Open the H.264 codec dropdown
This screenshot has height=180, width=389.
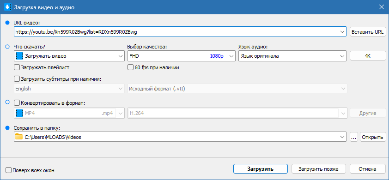237,113
